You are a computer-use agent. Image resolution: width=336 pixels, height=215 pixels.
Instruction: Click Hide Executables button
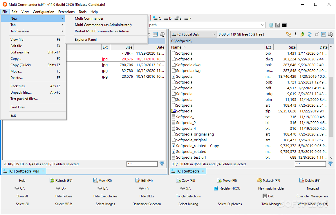105,196
